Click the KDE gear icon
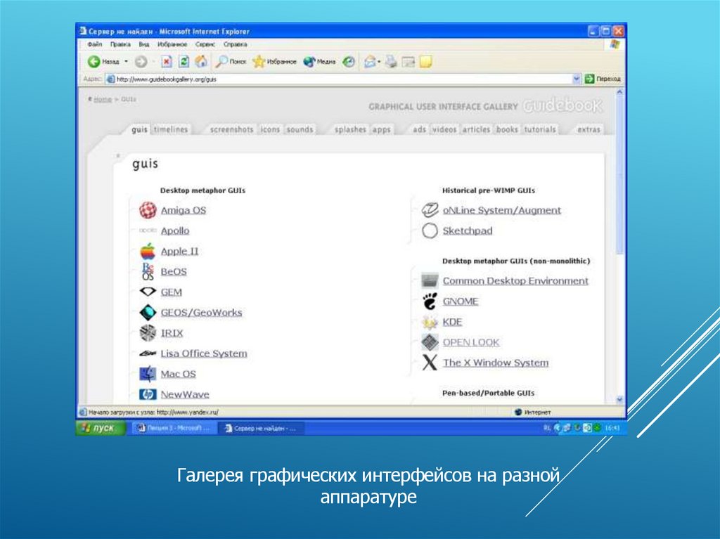 coord(430,322)
